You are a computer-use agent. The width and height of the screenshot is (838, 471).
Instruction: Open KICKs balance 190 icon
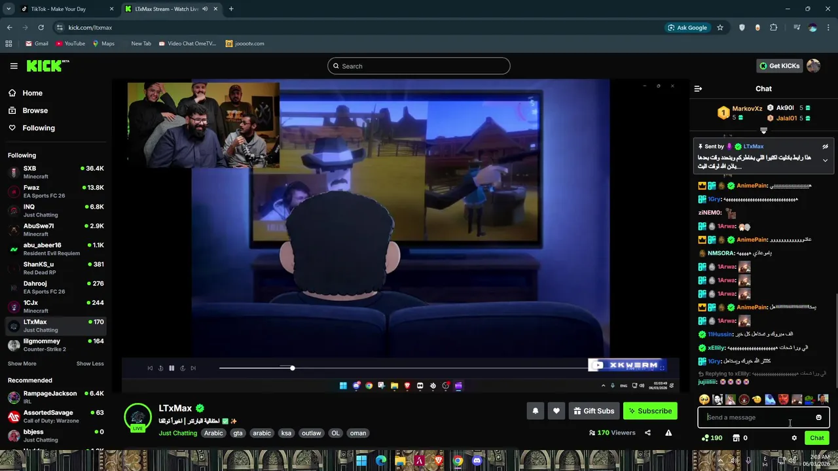[712, 438]
